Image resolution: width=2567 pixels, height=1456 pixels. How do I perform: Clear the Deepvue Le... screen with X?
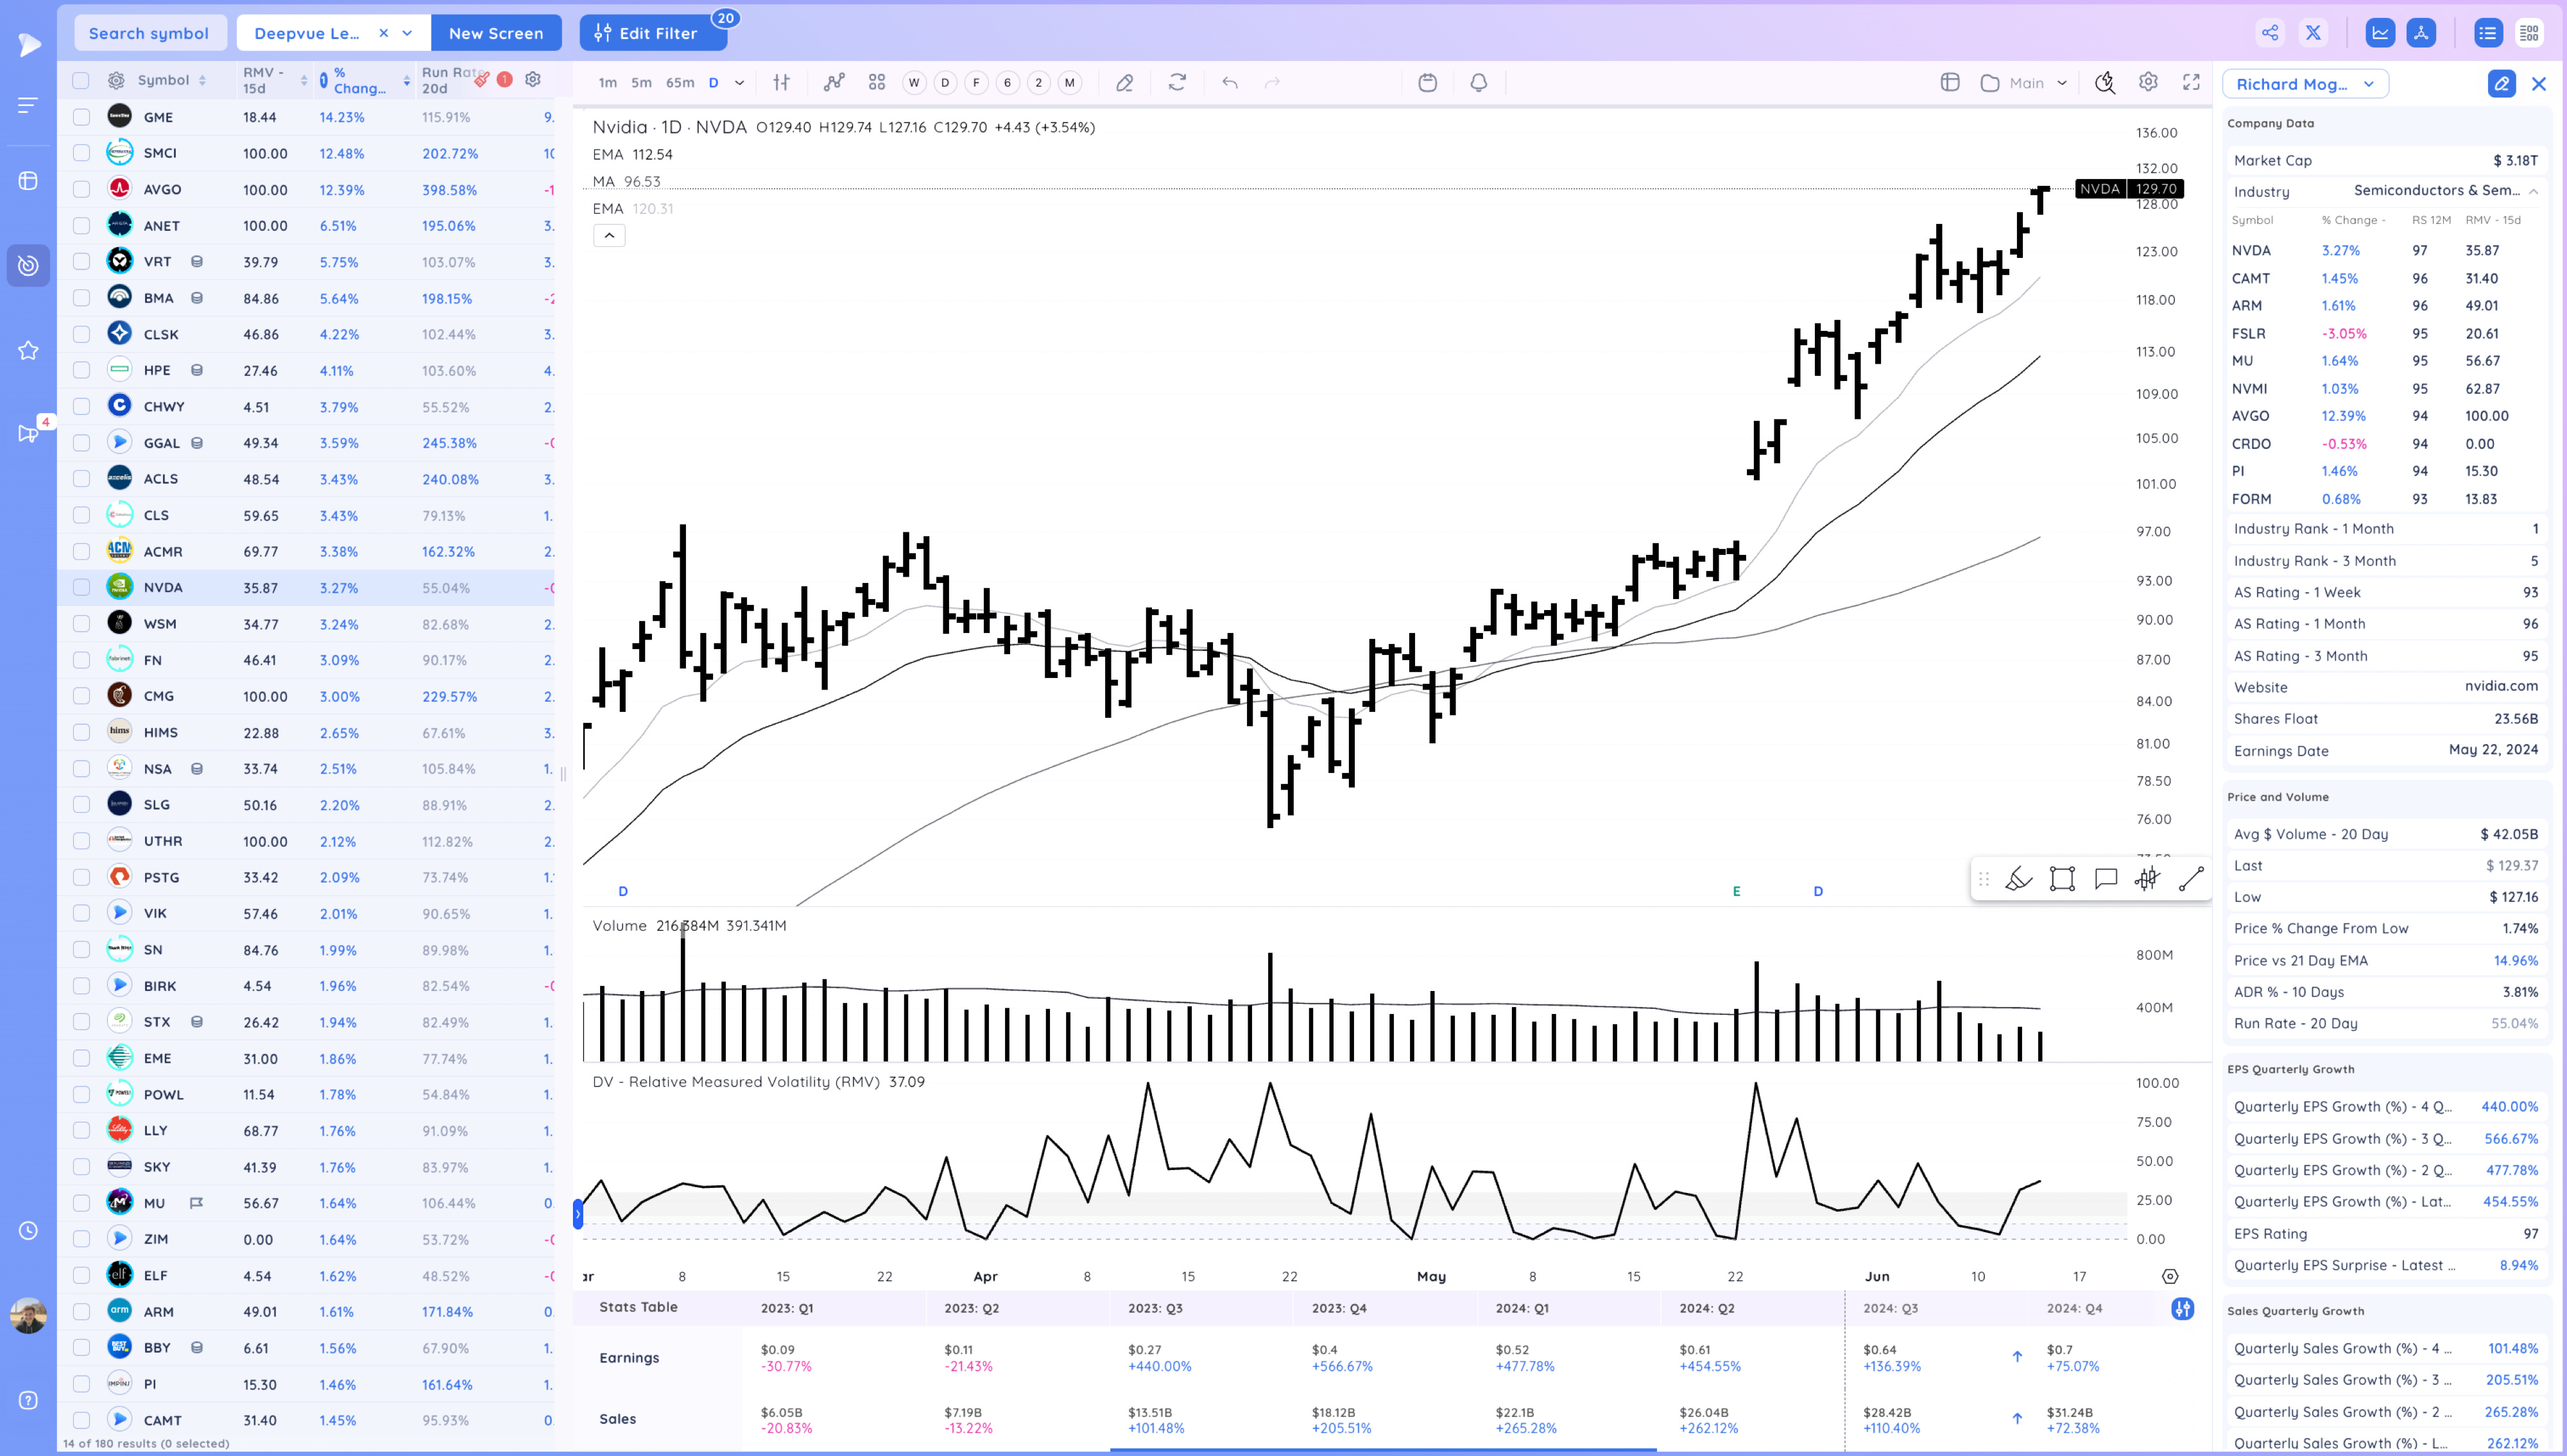tap(383, 33)
